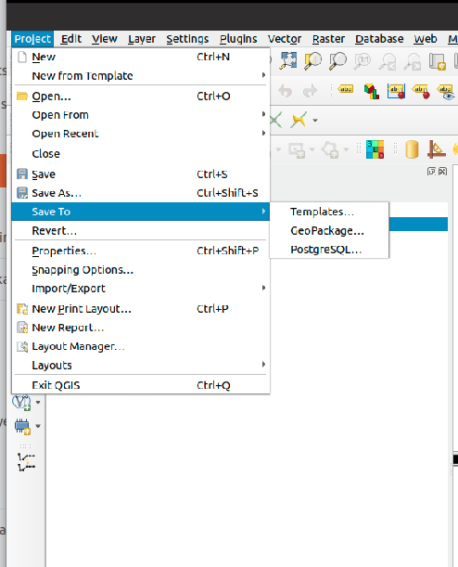Open the Settings menu

(187, 39)
